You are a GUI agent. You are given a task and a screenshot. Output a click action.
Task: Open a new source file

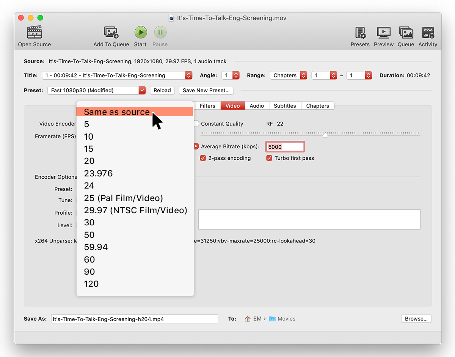click(34, 36)
